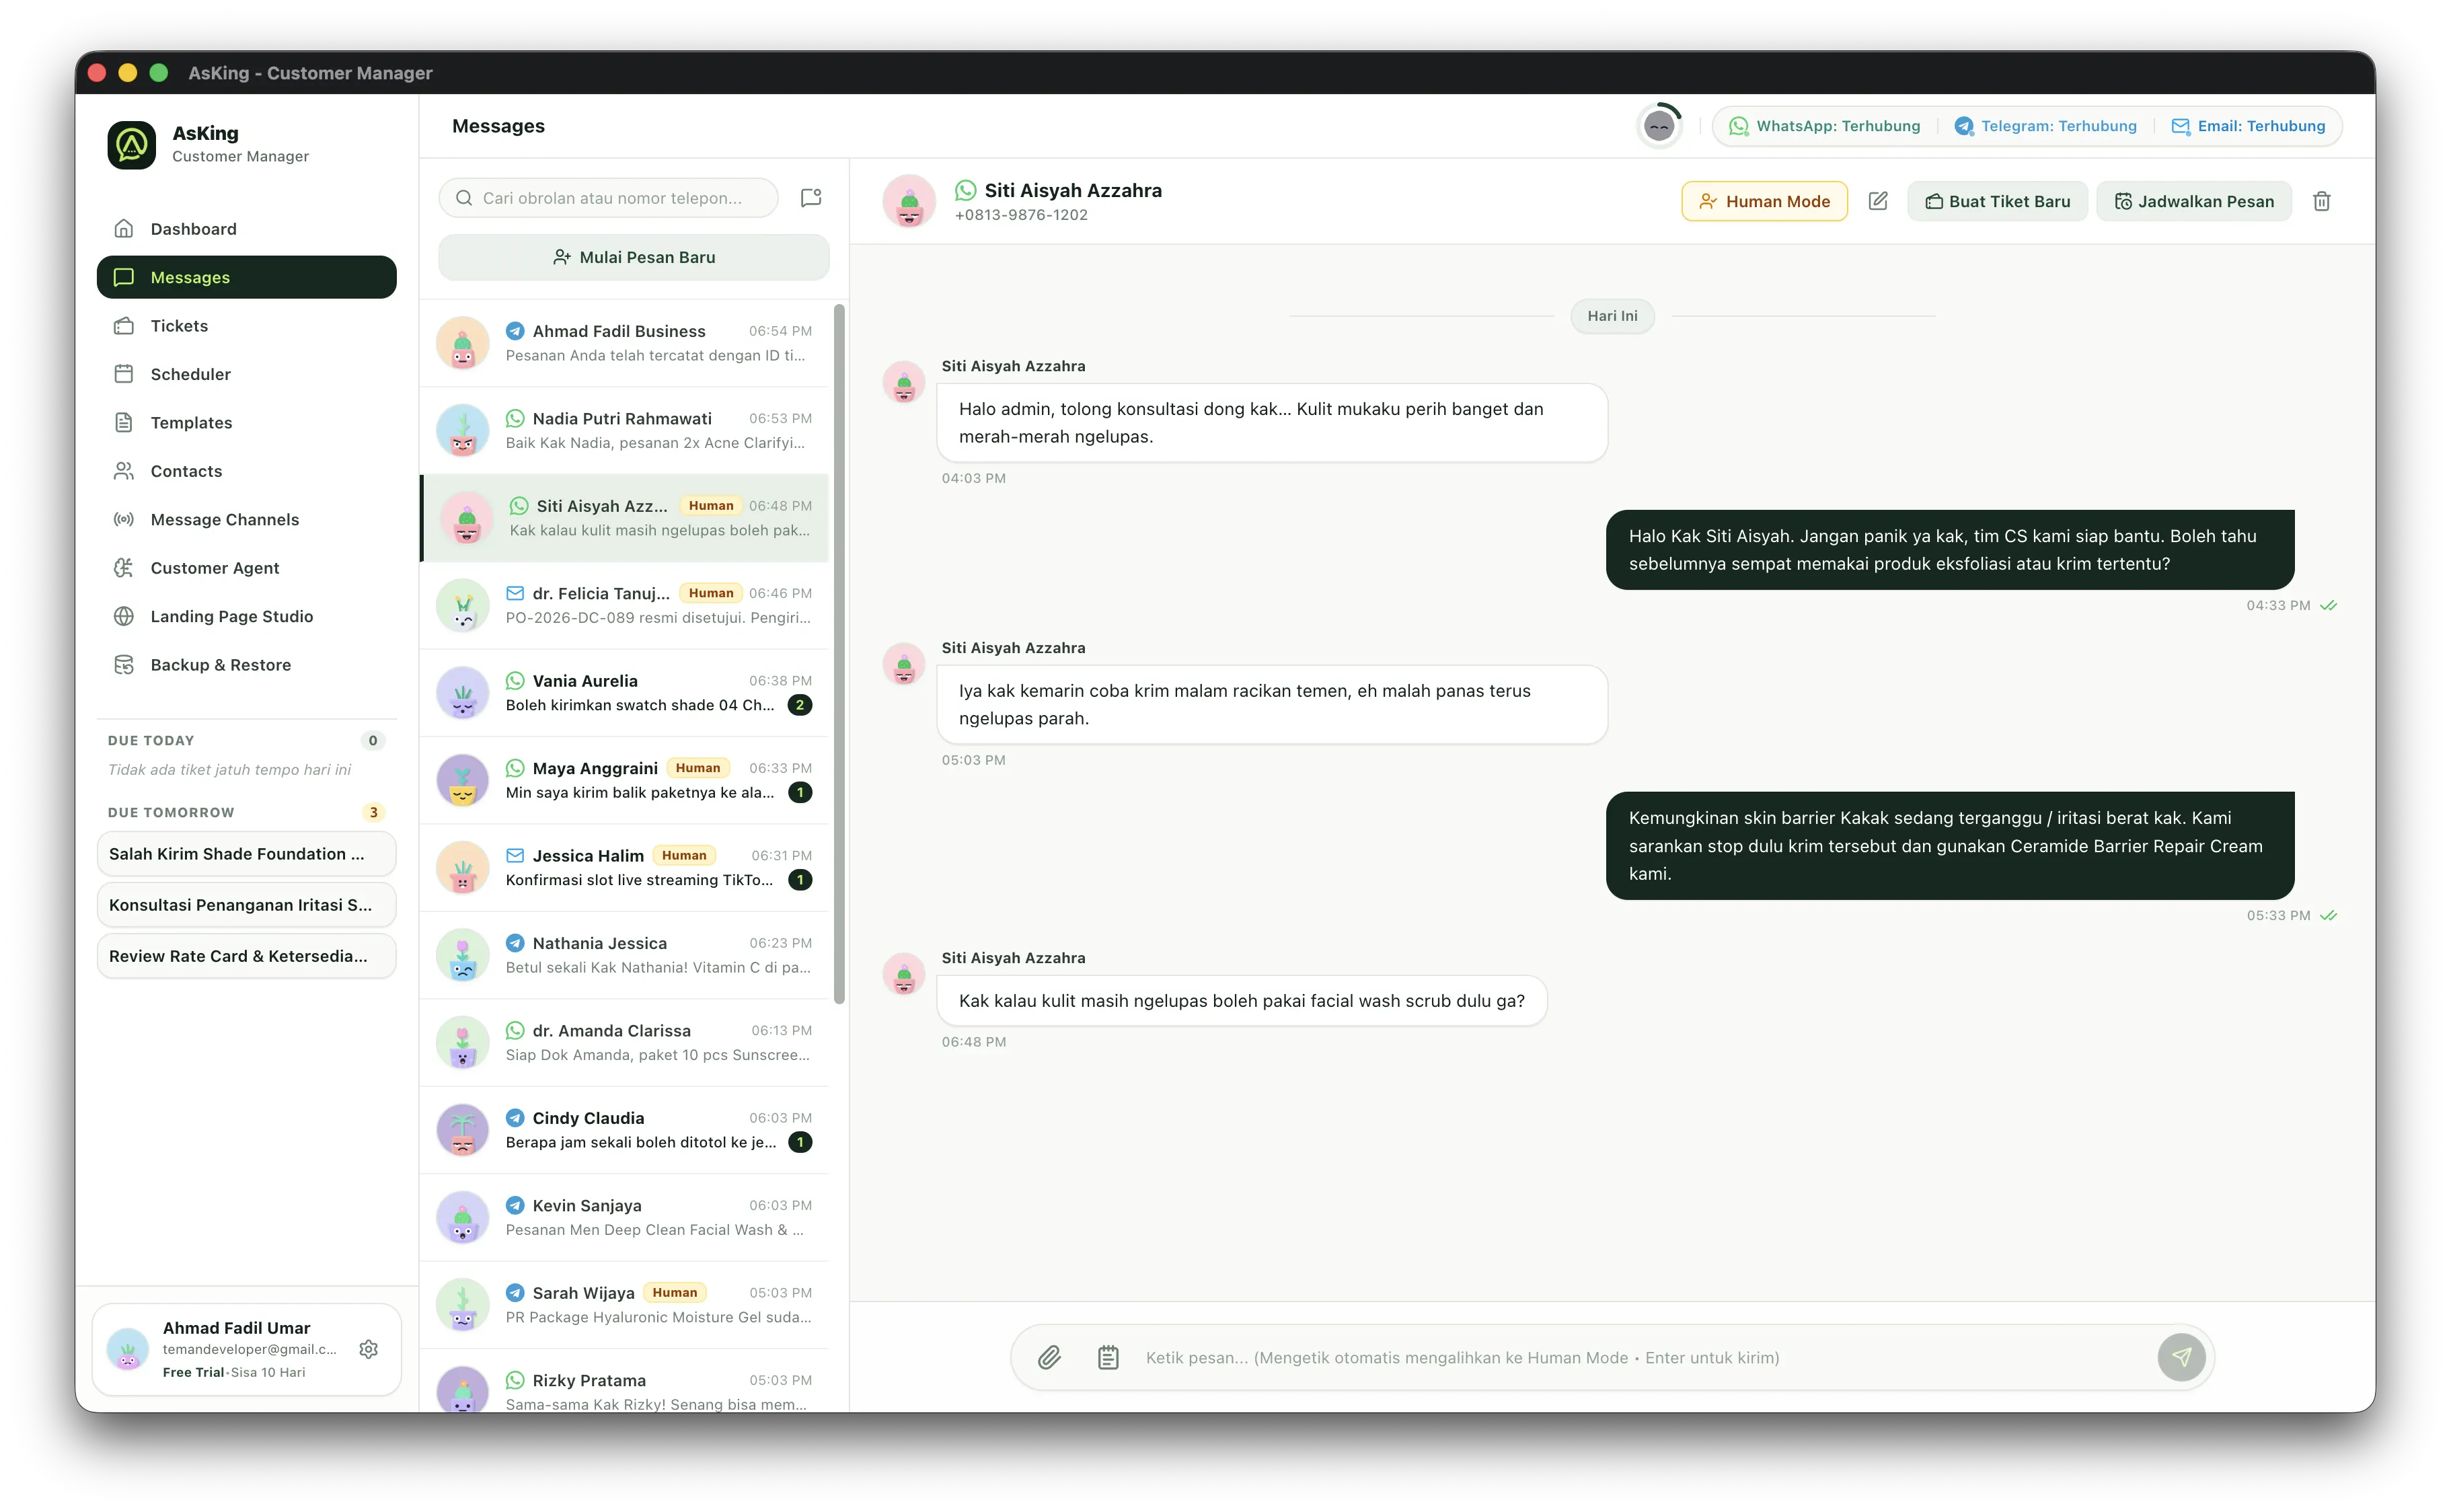Click the WhatsApp: Terhubung status
This screenshot has height=1512, width=2451.
(x=1825, y=126)
